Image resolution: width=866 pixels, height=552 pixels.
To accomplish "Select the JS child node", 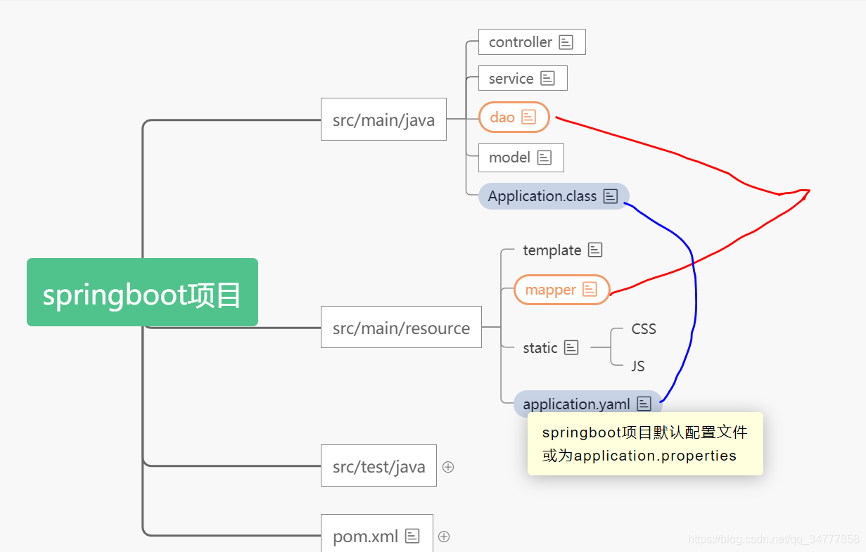I will point(637,366).
